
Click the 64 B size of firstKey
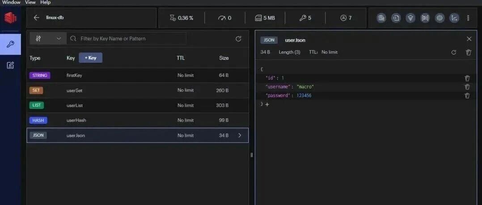click(x=224, y=75)
